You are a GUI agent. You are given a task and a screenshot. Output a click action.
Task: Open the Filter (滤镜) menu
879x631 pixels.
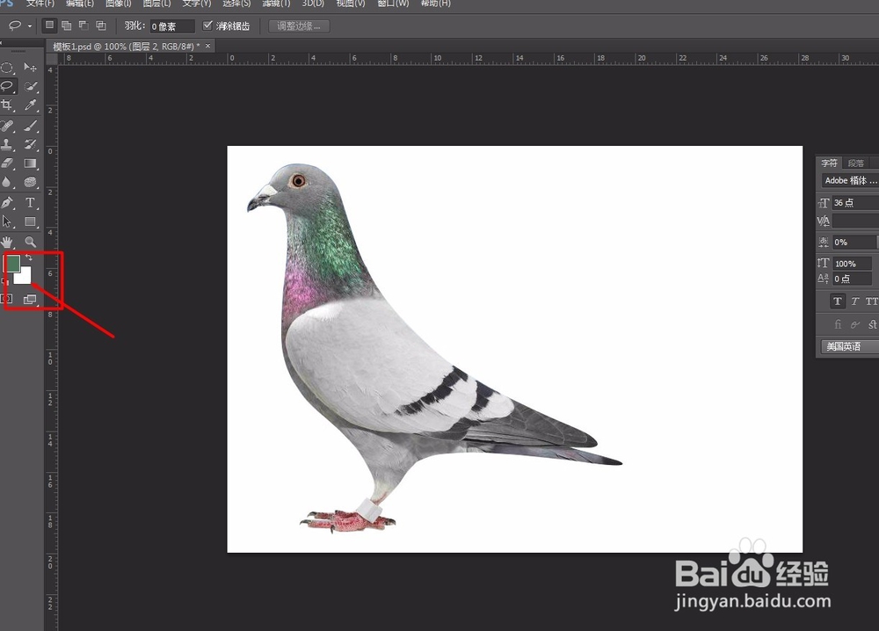(x=276, y=4)
